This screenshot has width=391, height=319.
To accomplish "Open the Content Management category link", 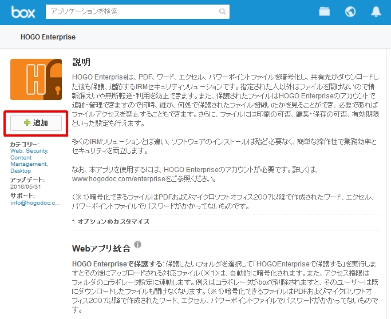I will click(29, 161).
